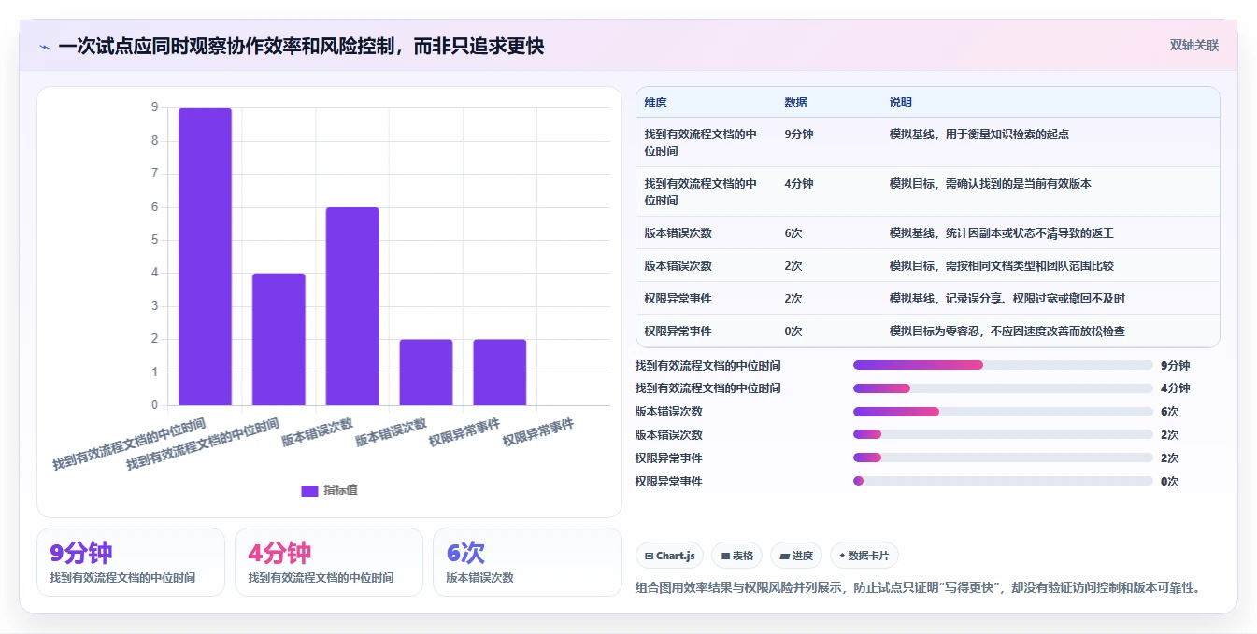Screen dimensions: 1257x634
Task: Click table cell 模拟目标为零容忍，不应因速度改善而放松检查
Action: pyautogui.click(x=1007, y=331)
